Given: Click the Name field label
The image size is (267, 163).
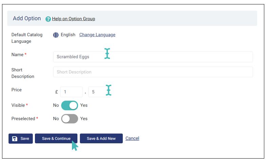Looking at the screenshot, I should 17,55.
